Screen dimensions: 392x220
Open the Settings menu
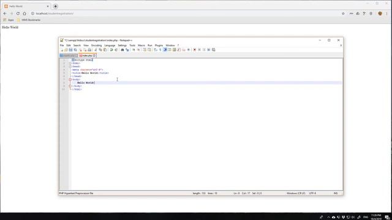[123, 45]
